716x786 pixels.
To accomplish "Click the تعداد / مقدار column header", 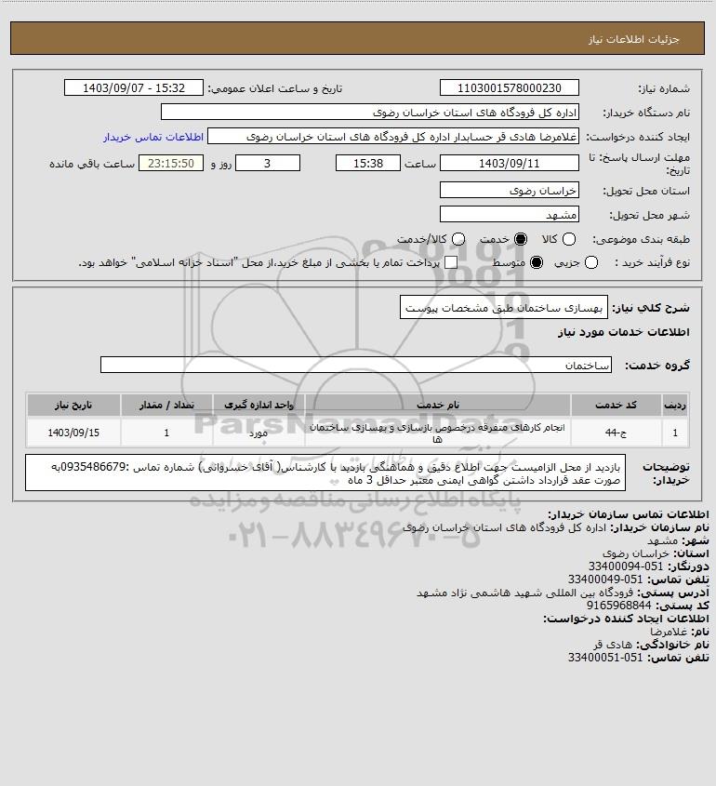I will click(x=166, y=405).
